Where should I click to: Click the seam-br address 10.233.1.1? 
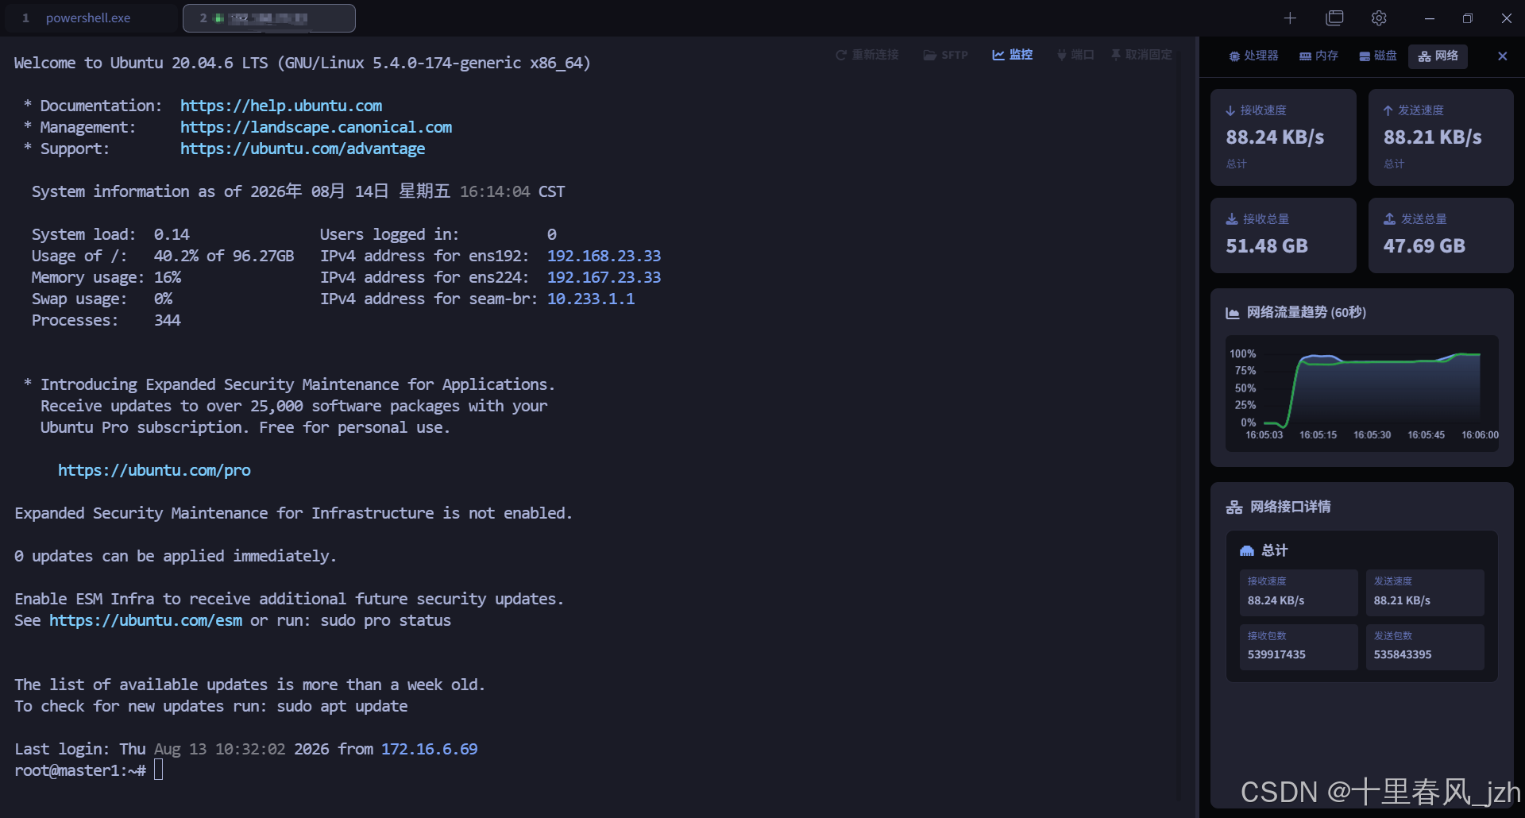tap(591, 299)
